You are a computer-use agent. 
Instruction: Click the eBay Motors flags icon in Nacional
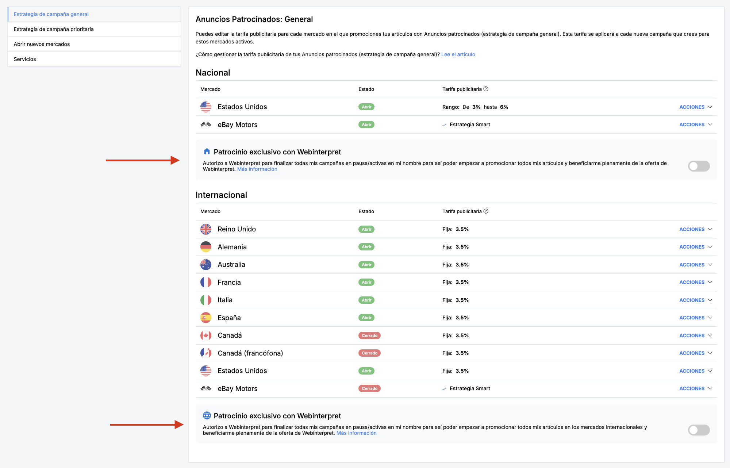click(x=206, y=124)
